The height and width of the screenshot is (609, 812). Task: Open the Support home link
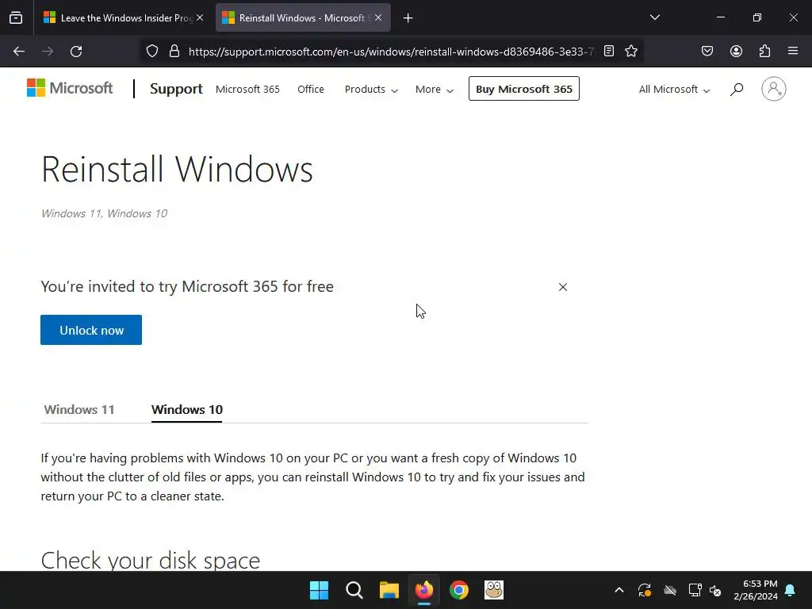176,89
